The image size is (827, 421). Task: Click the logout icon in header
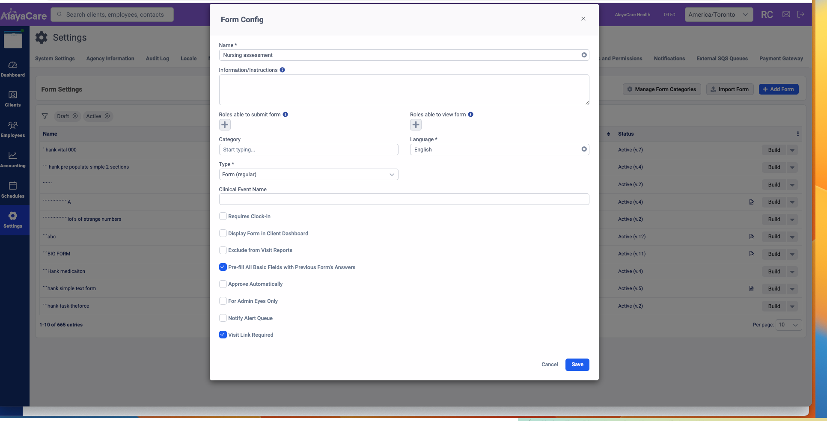[x=801, y=14]
